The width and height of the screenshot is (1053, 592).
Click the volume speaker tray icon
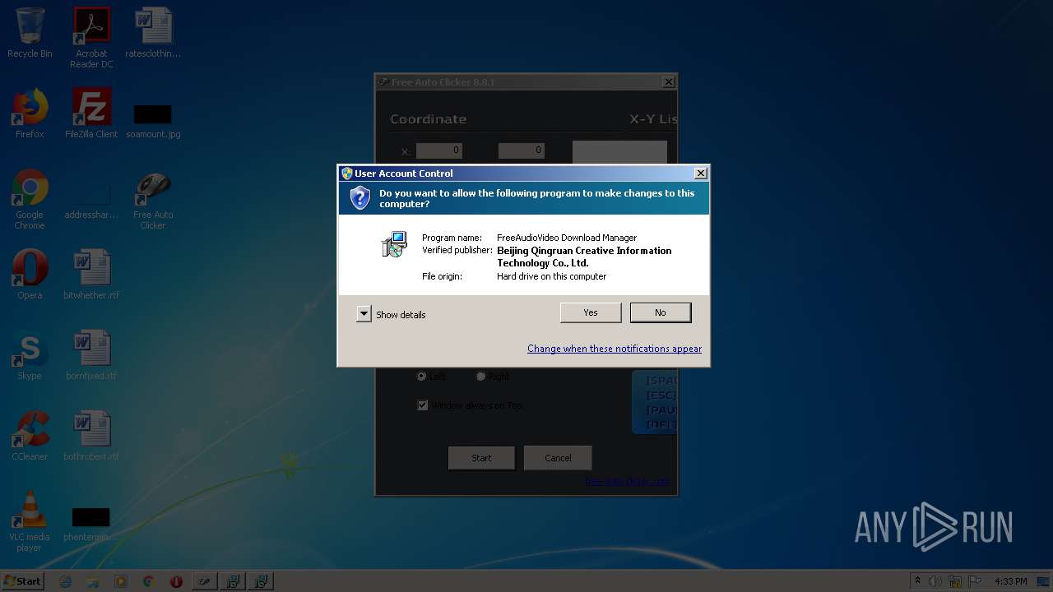(935, 581)
